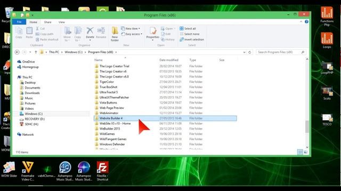Click Invert selection in ribbon
The height and width of the screenshot is (191, 341).
click(192, 39)
